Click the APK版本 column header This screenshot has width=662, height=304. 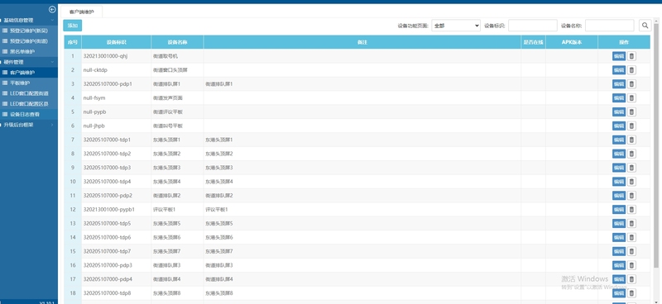[x=572, y=42]
